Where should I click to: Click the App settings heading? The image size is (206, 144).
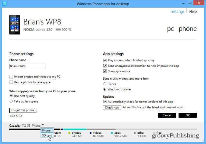pyautogui.click(x=113, y=54)
